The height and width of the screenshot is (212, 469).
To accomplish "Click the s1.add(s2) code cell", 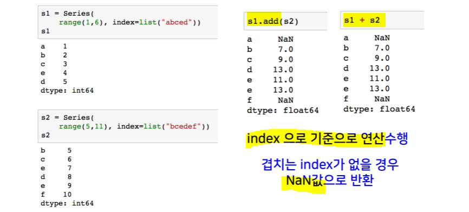I will (x=285, y=21).
